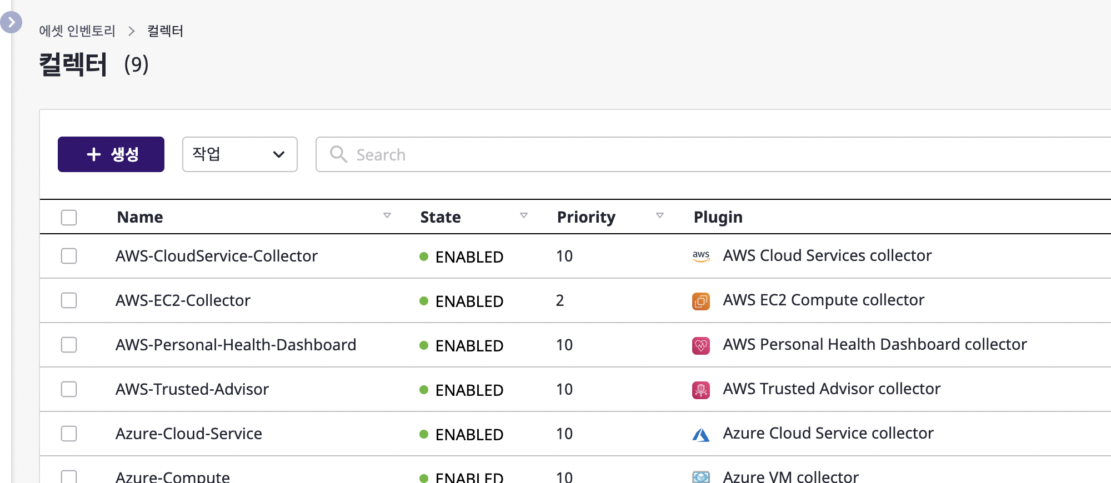This screenshot has height=483, width=1111.
Task: Click the 컬렉터 breadcrumb item
Action: click(165, 31)
